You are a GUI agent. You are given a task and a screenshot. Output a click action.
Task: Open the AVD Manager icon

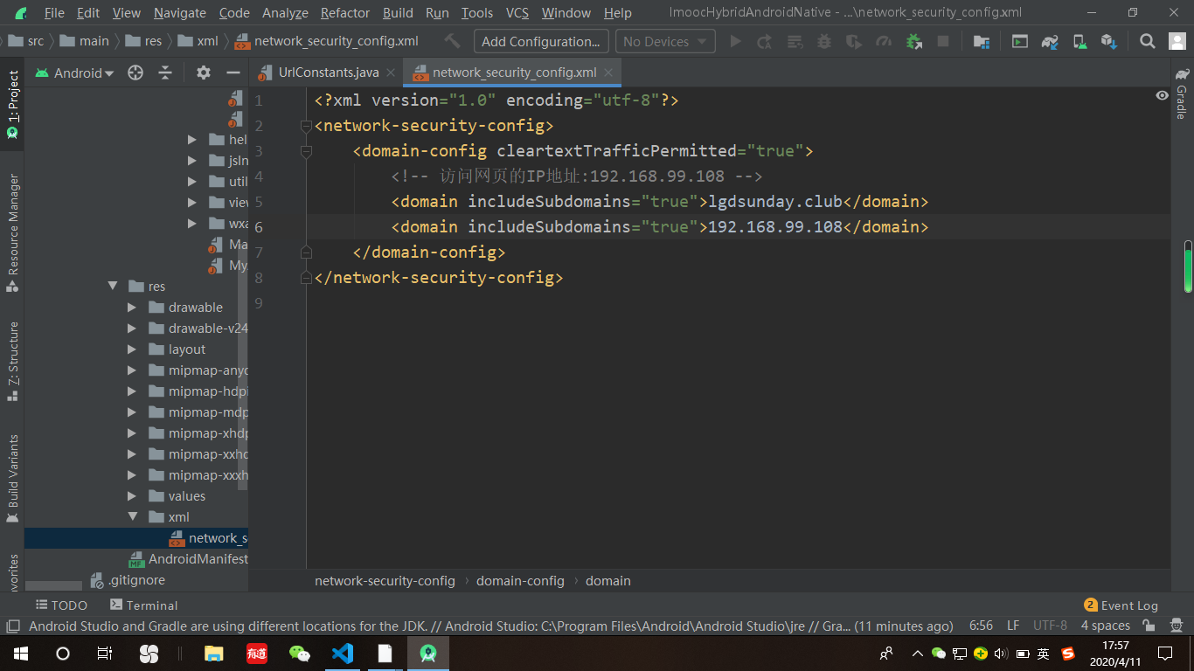pyautogui.click(x=1079, y=41)
